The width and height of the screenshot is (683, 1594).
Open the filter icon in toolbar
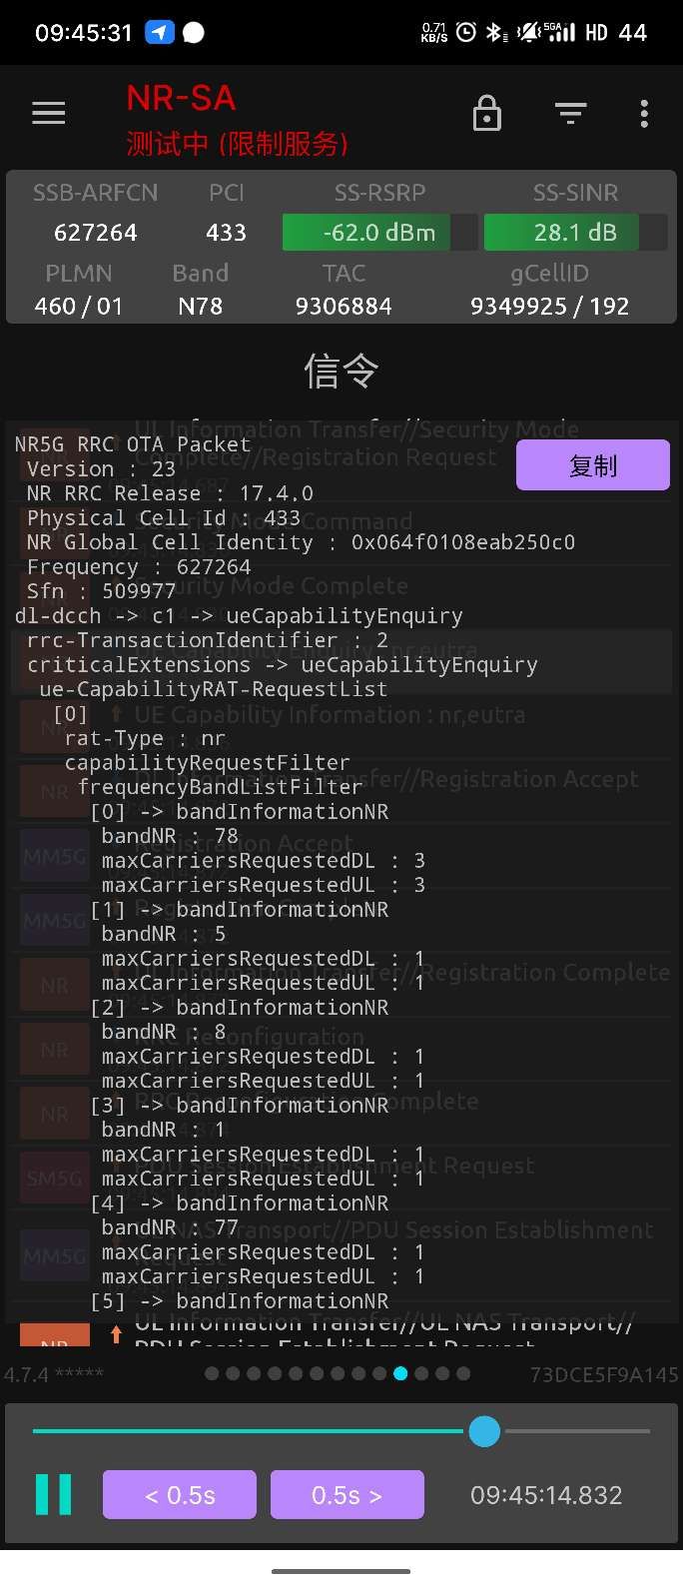(570, 113)
